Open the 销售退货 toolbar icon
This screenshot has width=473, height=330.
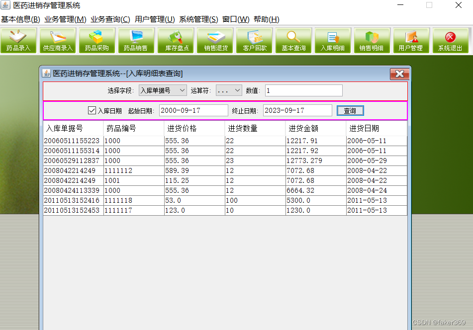coord(215,40)
